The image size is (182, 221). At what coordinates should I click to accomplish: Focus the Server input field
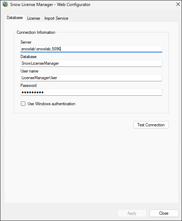pos(91,49)
